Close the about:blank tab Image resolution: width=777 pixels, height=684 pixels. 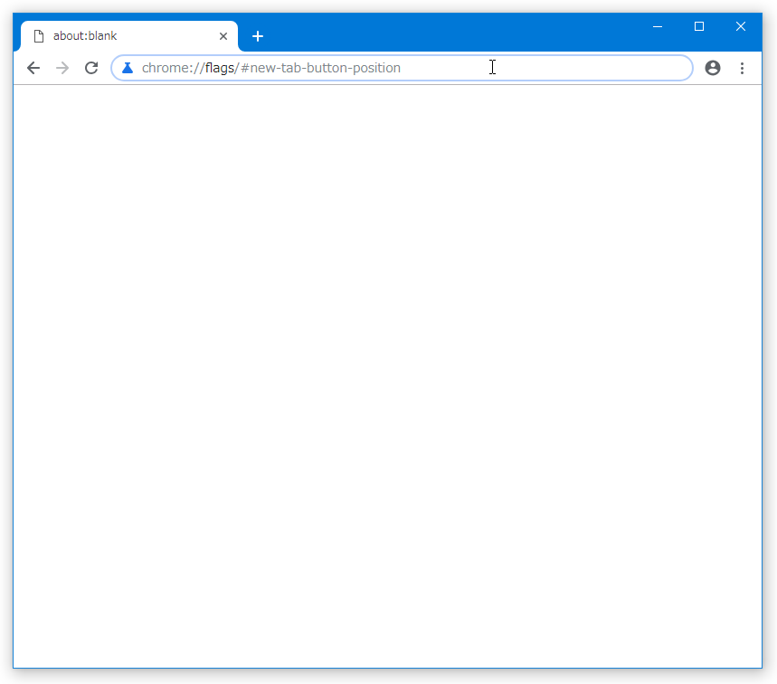tap(223, 36)
